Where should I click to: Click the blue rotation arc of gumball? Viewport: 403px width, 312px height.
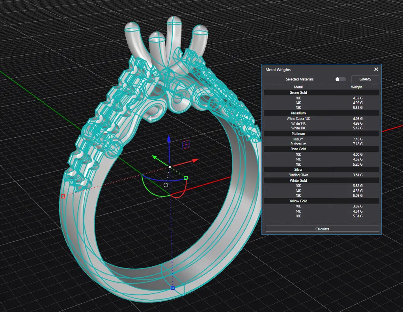pos(158,181)
